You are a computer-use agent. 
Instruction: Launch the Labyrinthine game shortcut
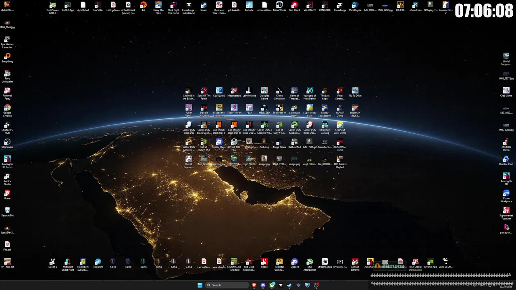[x=249, y=92]
